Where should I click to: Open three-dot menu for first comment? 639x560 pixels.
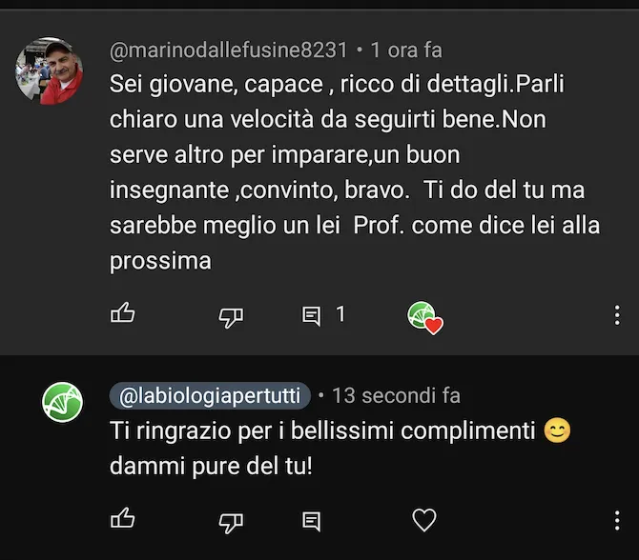coord(617,315)
